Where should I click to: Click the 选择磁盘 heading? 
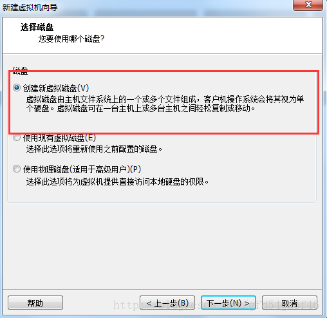pyautogui.click(x=37, y=27)
